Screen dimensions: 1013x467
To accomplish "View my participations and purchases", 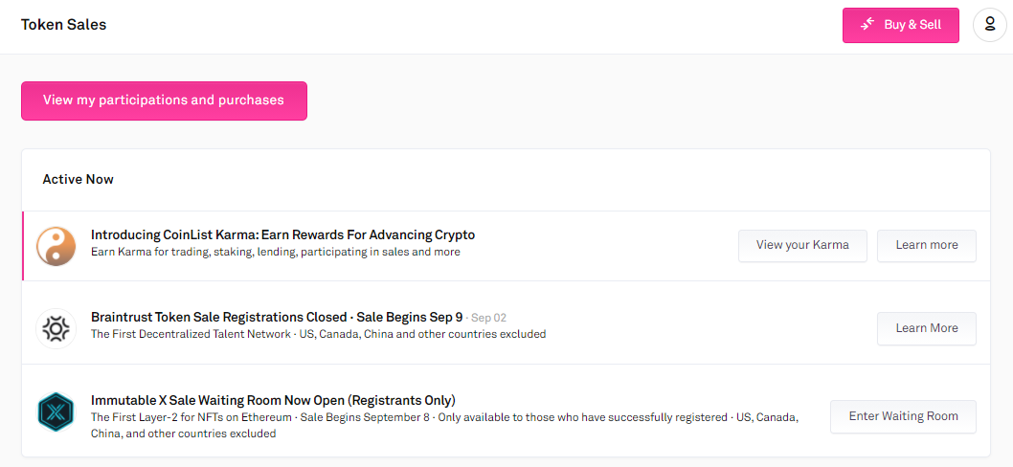I will point(164,100).
